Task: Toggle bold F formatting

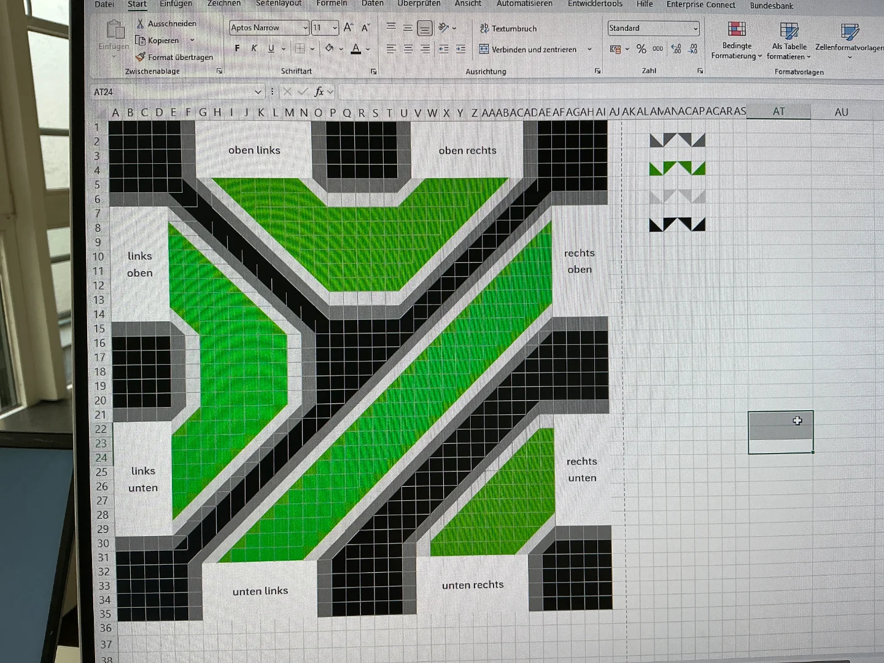Action: (238, 48)
